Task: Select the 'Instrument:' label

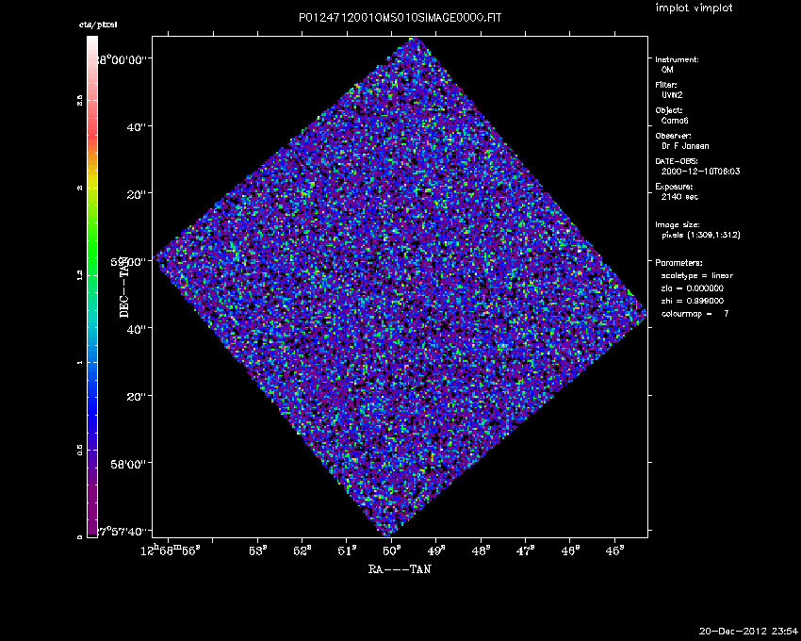Action: click(677, 59)
